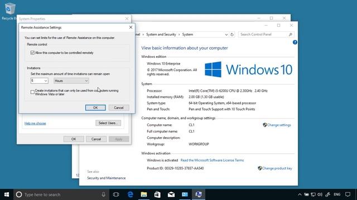The width and height of the screenshot is (357, 200).
Task: Open the Hours time unit dropdown
Action: pos(71,81)
